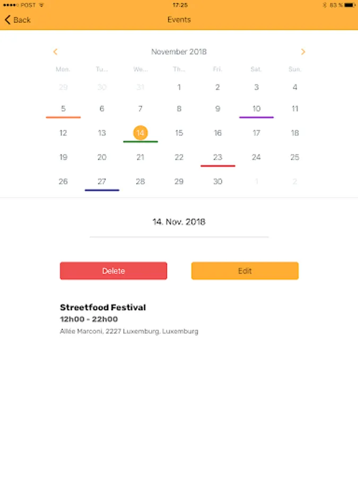Choose November 30 in the calendar
Image resolution: width=358 pixels, height=478 pixels.
(217, 182)
